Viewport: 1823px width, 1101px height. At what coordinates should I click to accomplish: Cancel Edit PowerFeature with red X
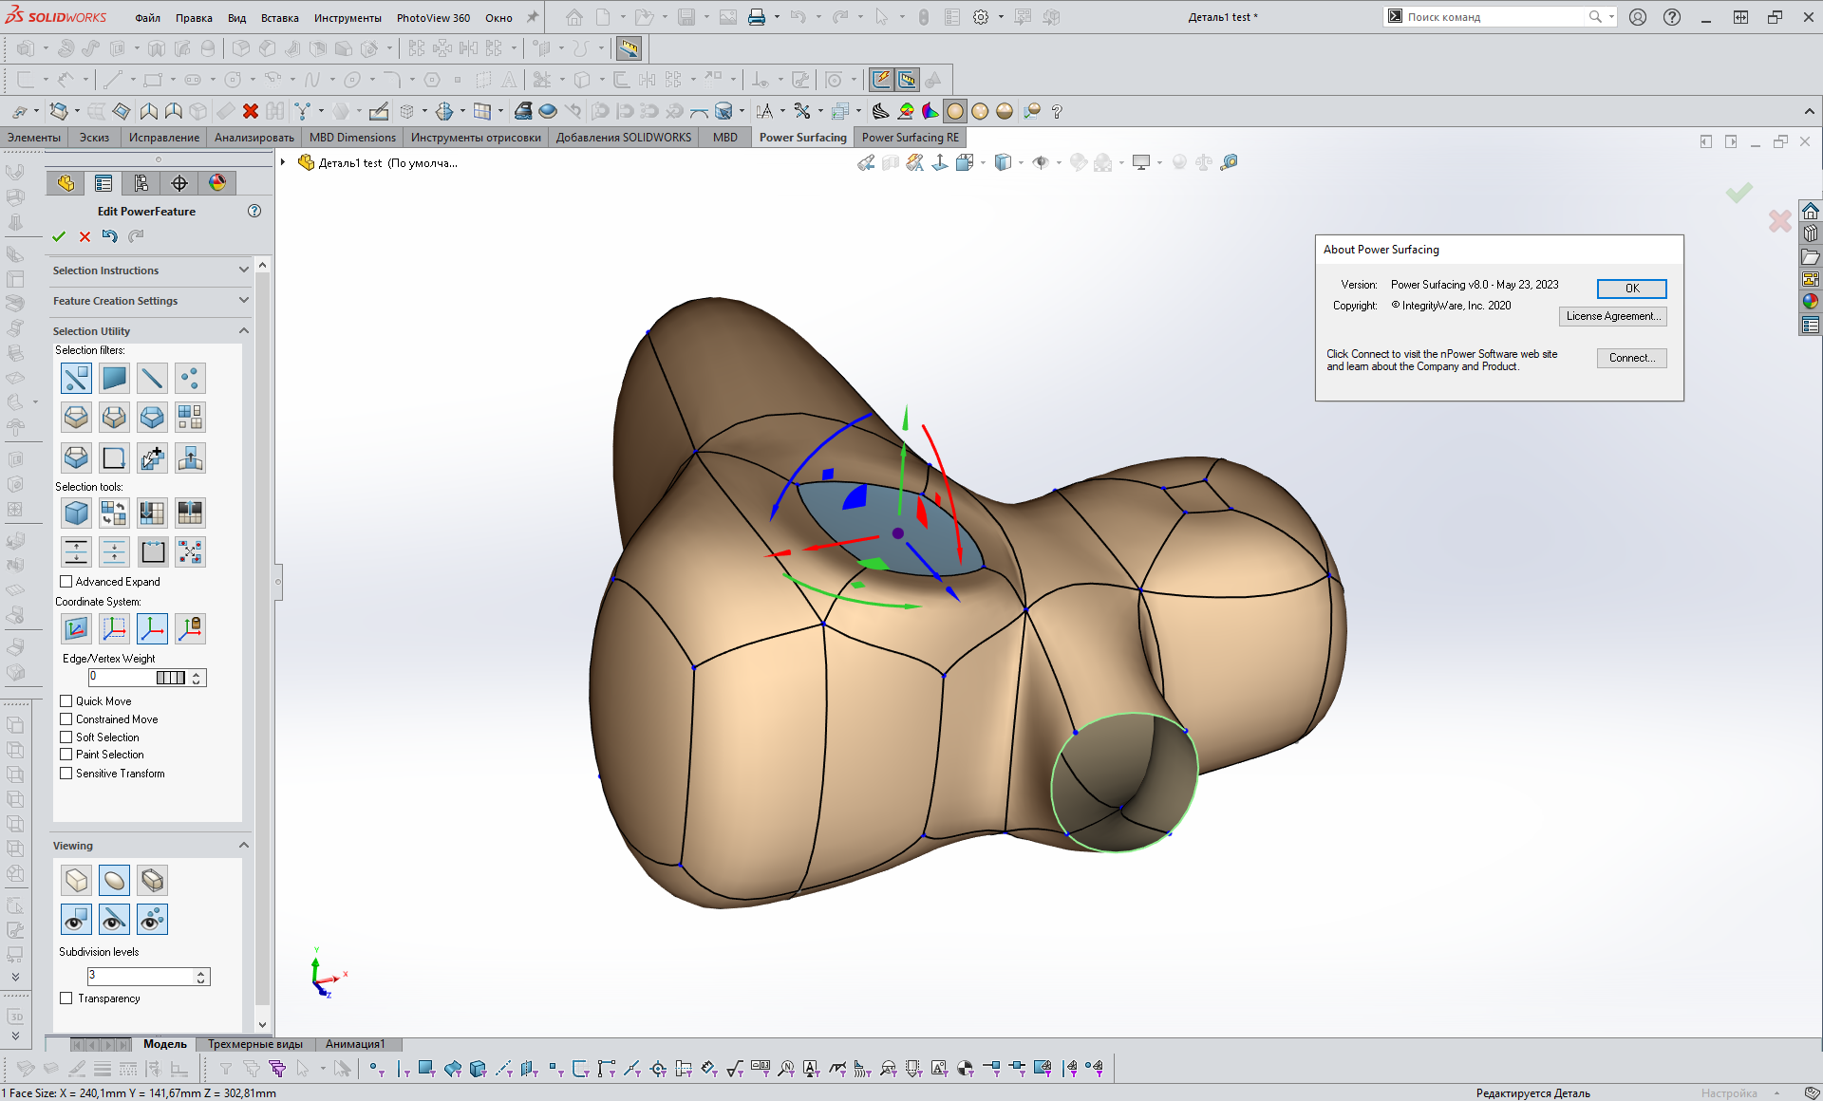85,236
